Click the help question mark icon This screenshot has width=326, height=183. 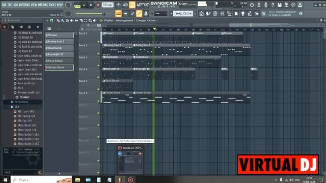point(273,5)
